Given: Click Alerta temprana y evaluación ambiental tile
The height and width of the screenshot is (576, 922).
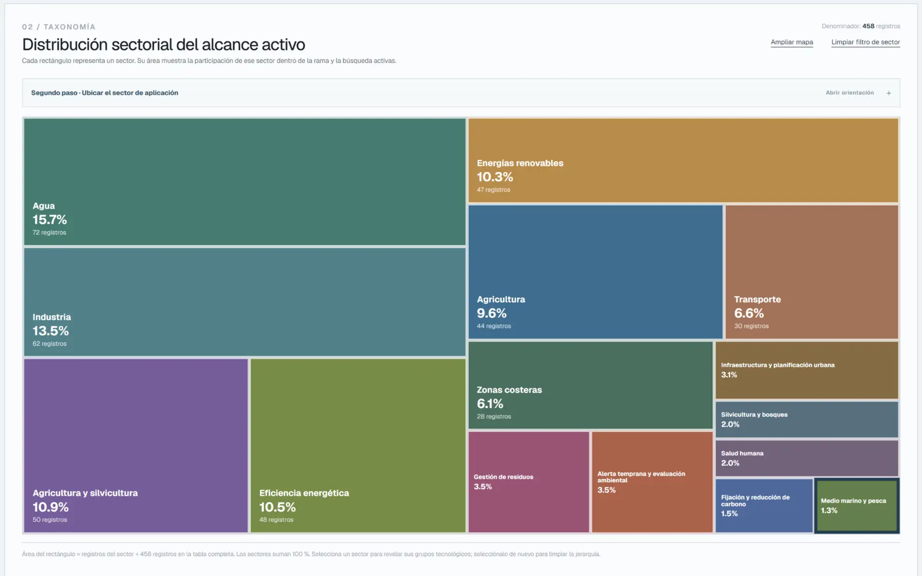Looking at the screenshot, I should pos(652,482).
